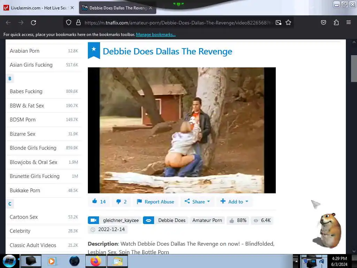Screen dimensions: 357x268
Task: Open the taskbar clock showing 4:29 PM
Action: click(x=339, y=261)
